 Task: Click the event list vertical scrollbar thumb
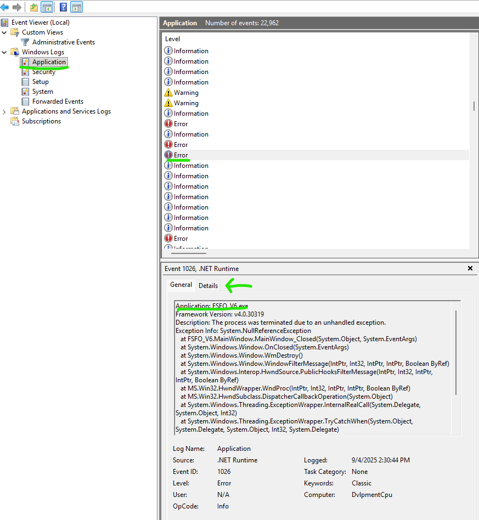click(x=474, y=106)
